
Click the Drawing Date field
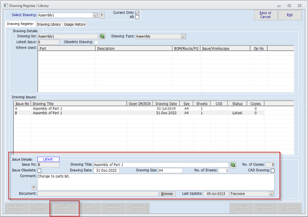pos(106,171)
